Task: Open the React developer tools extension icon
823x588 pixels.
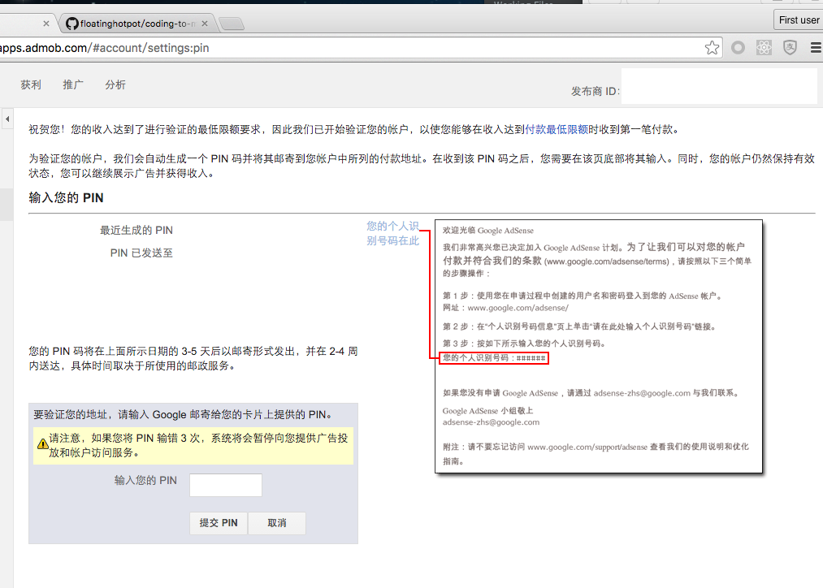Action: coord(764,48)
